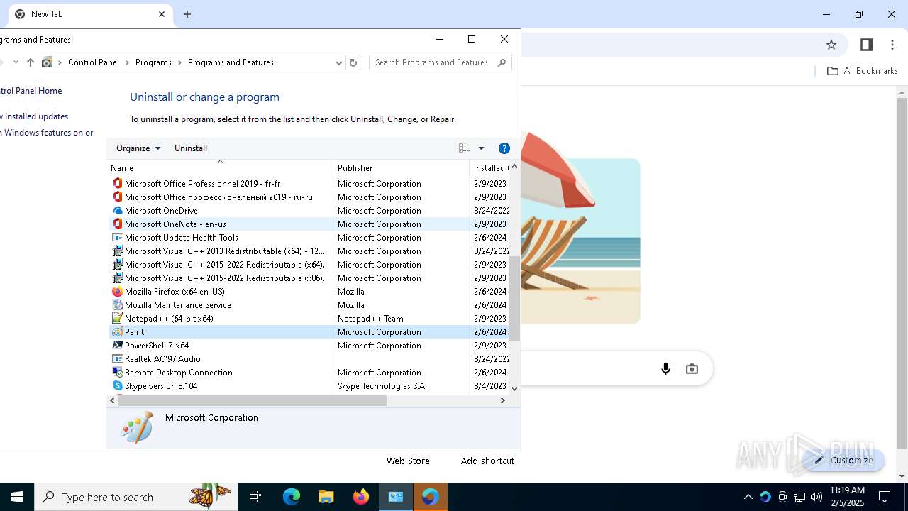Click the Skype version 8.104 icon
This screenshot has height=511, width=908.
tap(118, 385)
